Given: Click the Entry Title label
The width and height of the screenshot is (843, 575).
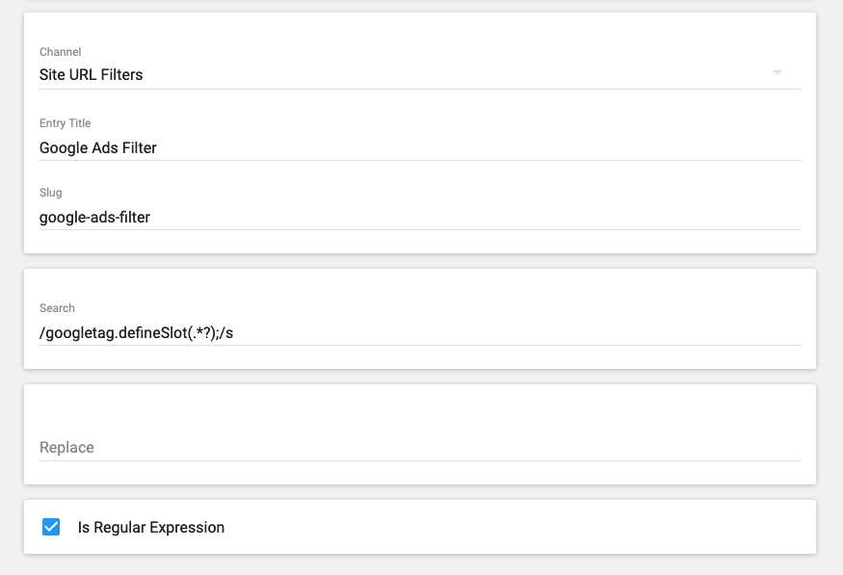Looking at the screenshot, I should (66, 123).
